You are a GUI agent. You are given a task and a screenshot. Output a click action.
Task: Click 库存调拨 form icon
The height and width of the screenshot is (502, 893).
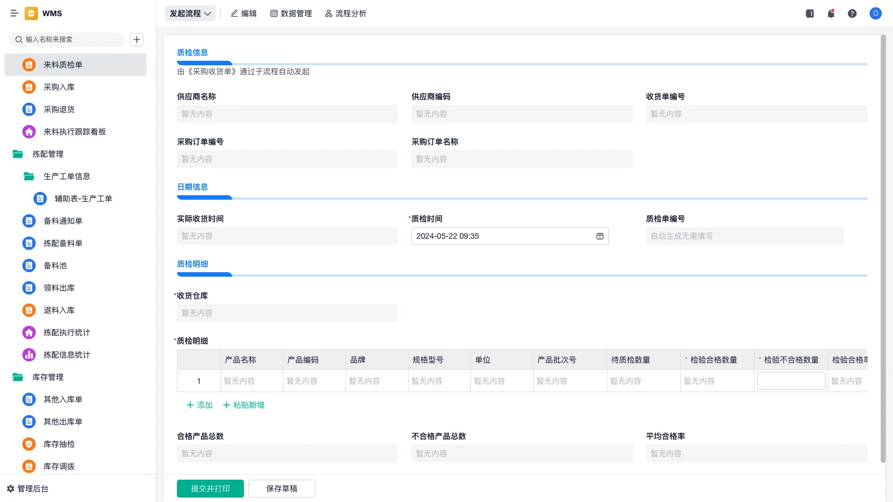[29, 466]
